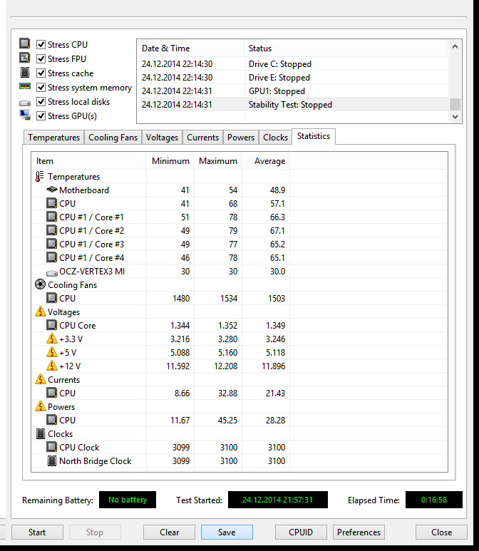479x551 pixels.
Task: Open the Cooling Fans tab
Action: pyautogui.click(x=113, y=138)
